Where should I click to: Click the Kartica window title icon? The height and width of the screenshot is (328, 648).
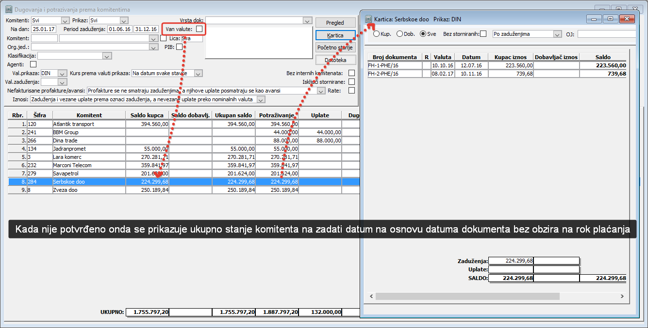click(x=368, y=19)
